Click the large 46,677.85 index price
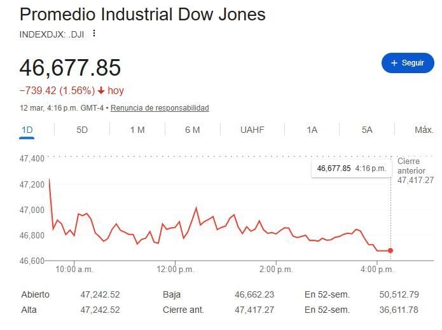This screenshot has width=442, height=330. pos(70,67)
